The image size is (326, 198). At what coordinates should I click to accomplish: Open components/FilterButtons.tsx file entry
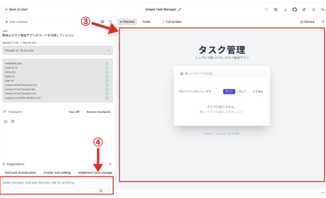pos(23,98)
